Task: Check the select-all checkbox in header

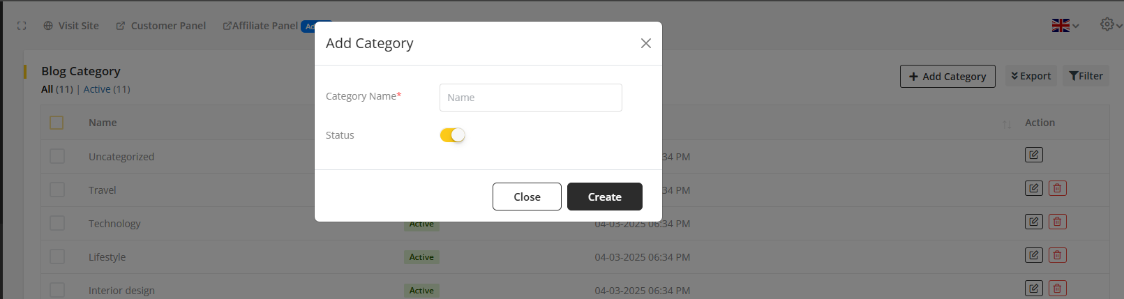Action: point(57,123)
